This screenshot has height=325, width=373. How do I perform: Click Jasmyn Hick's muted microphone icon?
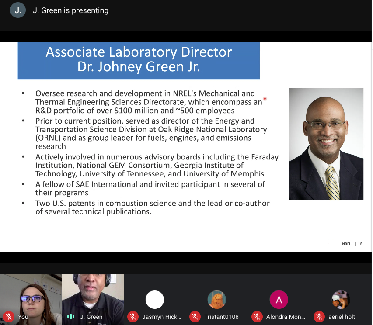tap(133, 316)
